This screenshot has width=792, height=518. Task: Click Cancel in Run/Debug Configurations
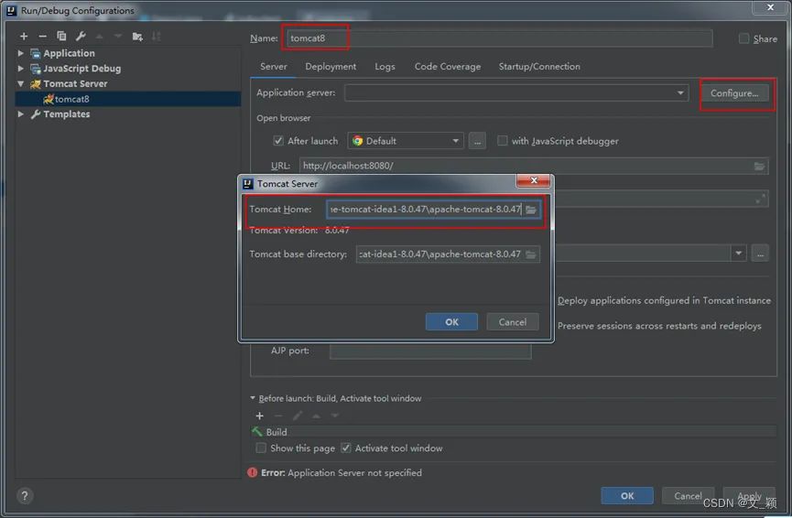pos(688,496)
